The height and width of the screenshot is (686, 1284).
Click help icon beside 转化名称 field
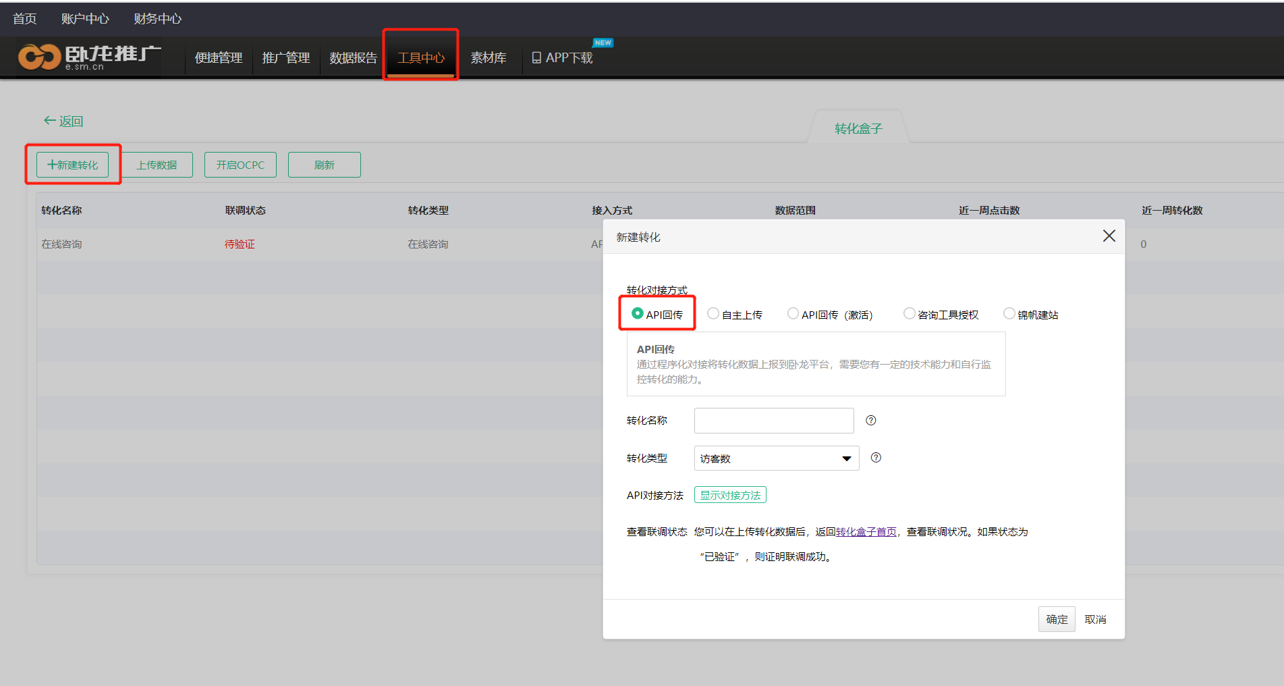[x=871, y=421]
